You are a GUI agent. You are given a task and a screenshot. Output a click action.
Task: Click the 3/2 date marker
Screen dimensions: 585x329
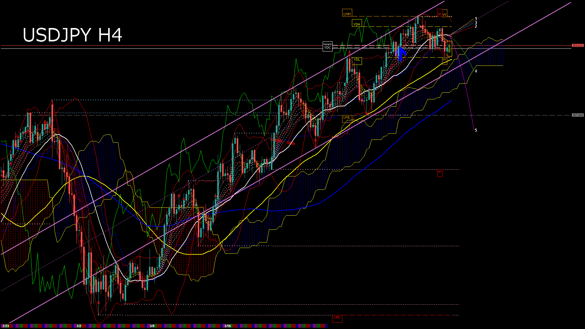pos(79,326)
